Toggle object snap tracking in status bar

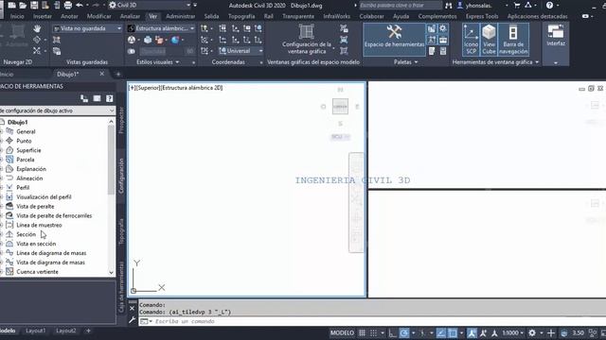(440, 332)
